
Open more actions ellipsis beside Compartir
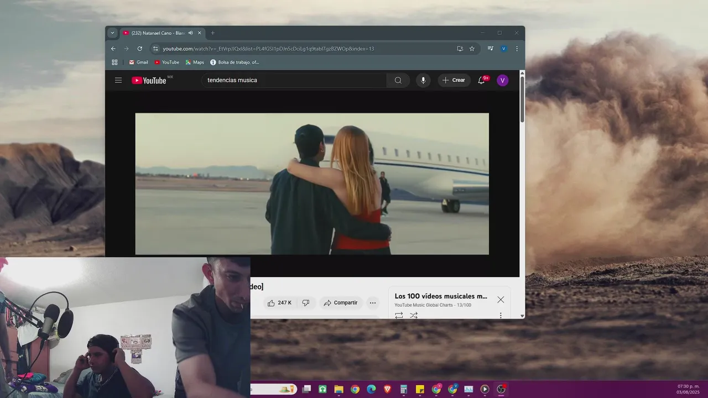pos(373,303)
